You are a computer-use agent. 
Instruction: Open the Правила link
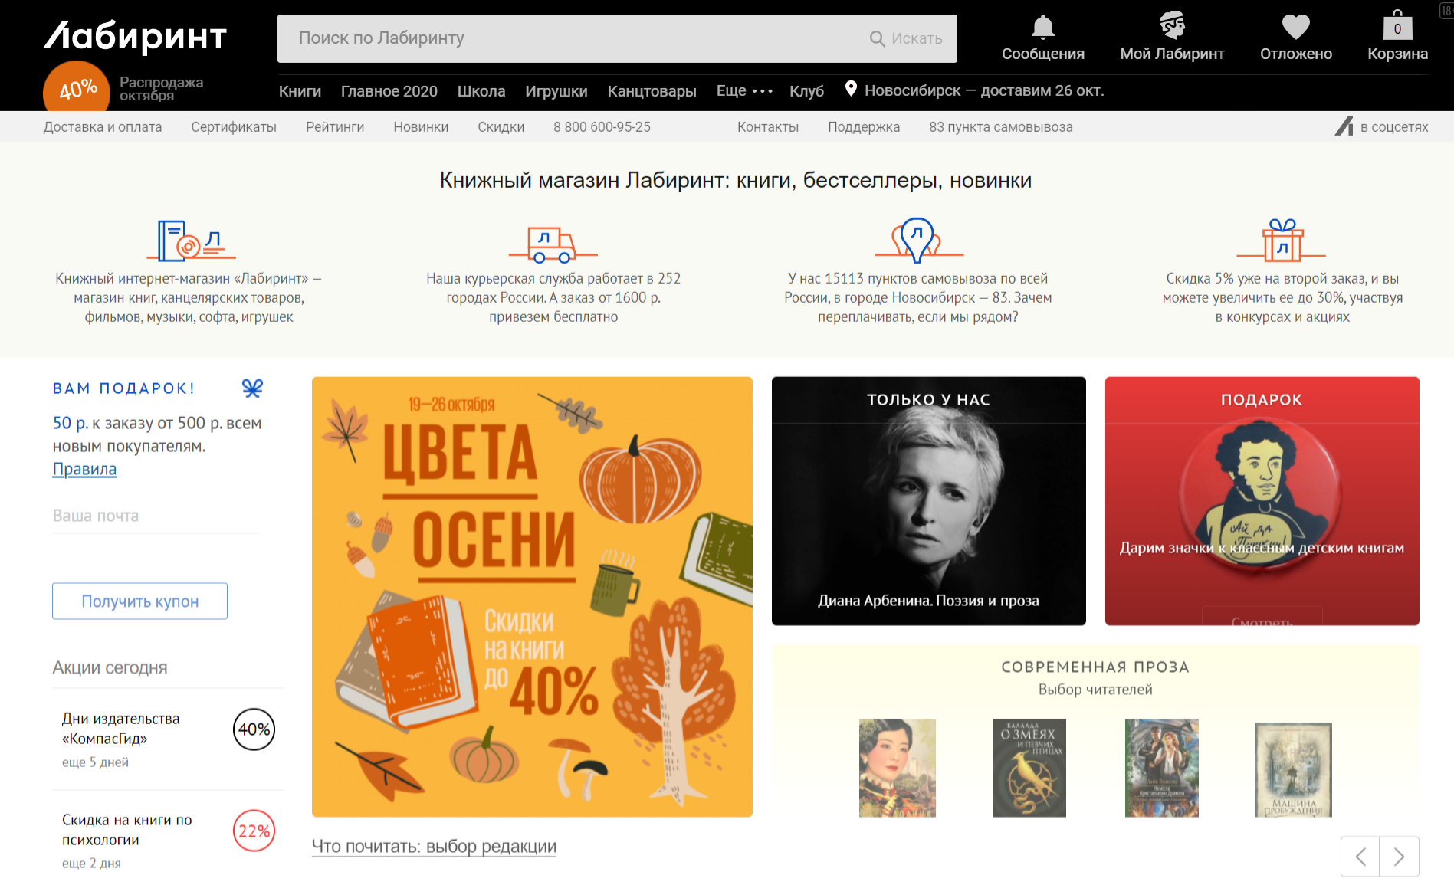84,469
